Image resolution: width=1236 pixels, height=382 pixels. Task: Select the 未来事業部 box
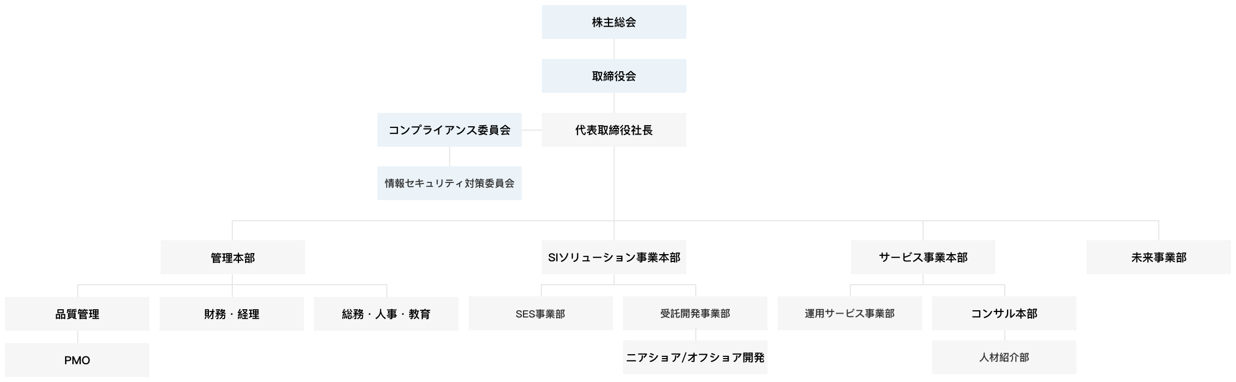coord(1159,257)
